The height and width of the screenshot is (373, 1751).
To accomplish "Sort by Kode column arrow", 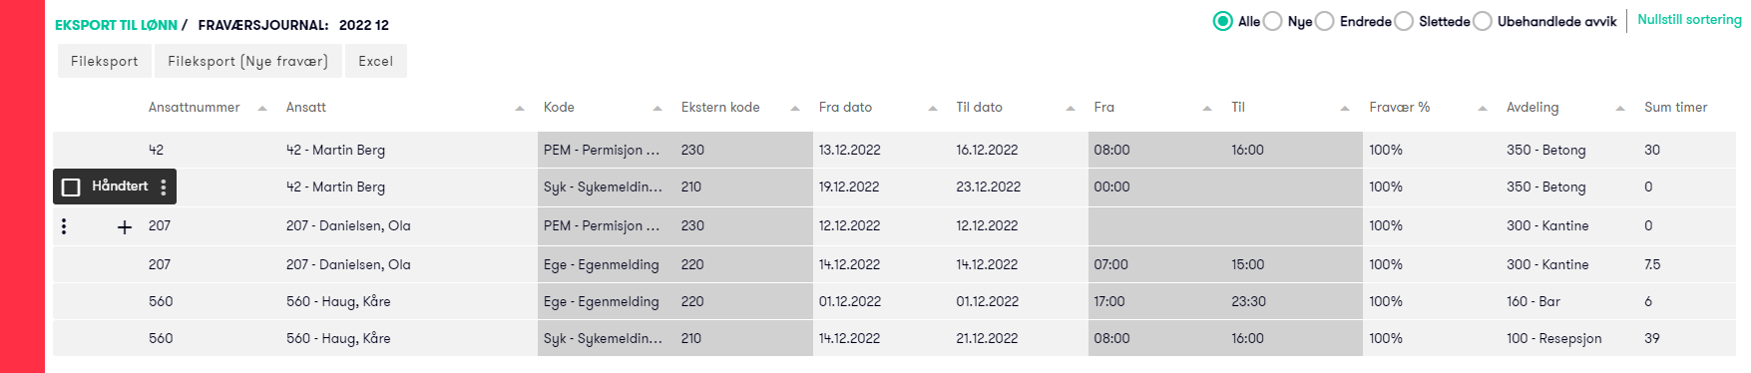I will coord(657,108).
